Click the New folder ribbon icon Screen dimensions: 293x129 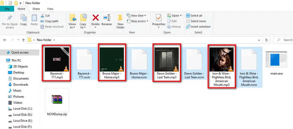(x=120, y=18)
